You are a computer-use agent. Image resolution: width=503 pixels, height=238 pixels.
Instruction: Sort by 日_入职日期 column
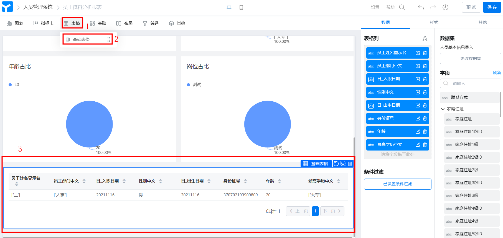coord(124,181)
